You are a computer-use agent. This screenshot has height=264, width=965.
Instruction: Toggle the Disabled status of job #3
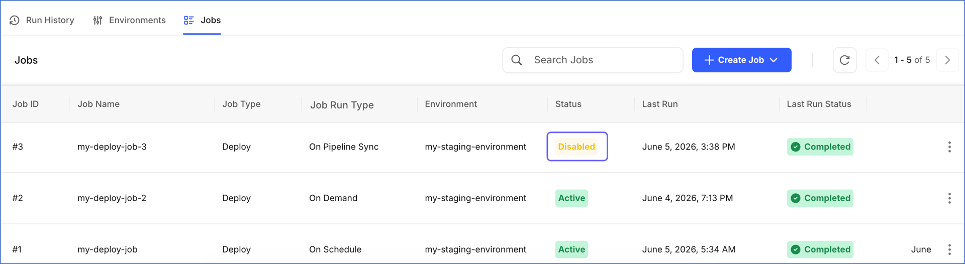point(577,147)
